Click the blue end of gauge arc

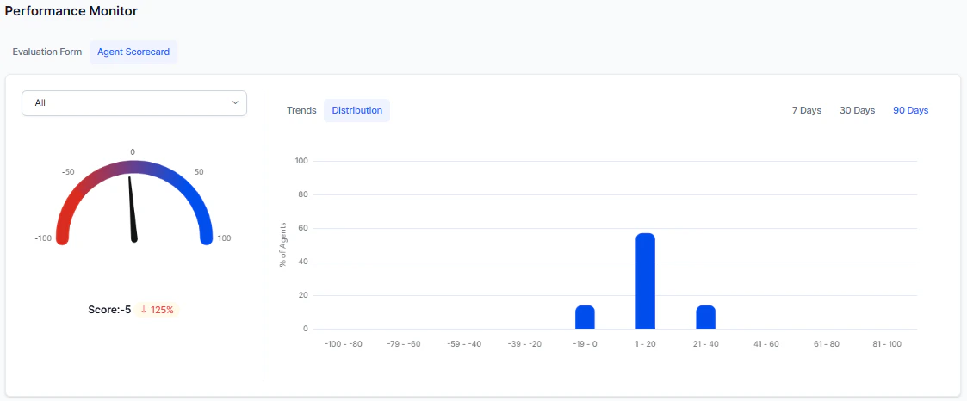coord(207,238)
